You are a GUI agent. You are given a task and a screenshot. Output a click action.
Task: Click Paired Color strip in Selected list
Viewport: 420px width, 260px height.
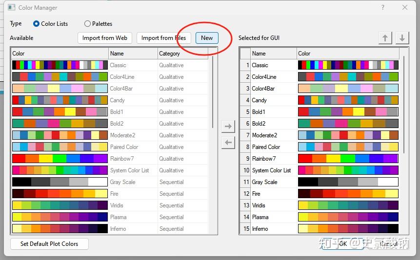pos(348,147)
